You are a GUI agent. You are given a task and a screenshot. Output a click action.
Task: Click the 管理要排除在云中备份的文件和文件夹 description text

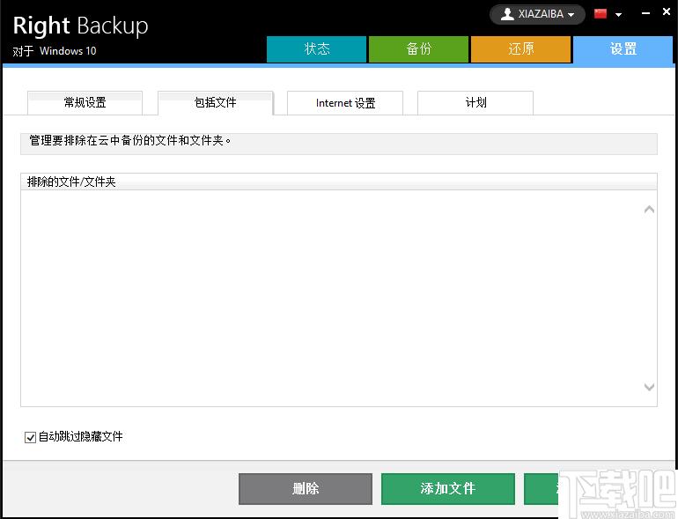tap(129, 140)
